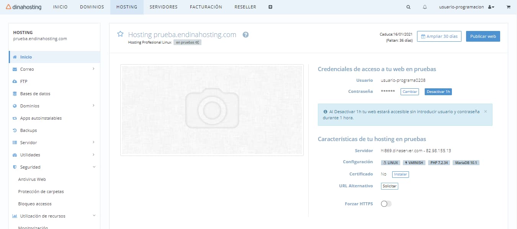Click server text hl869.dinaserver.com - 82.98.155.13

coord(416,151)
